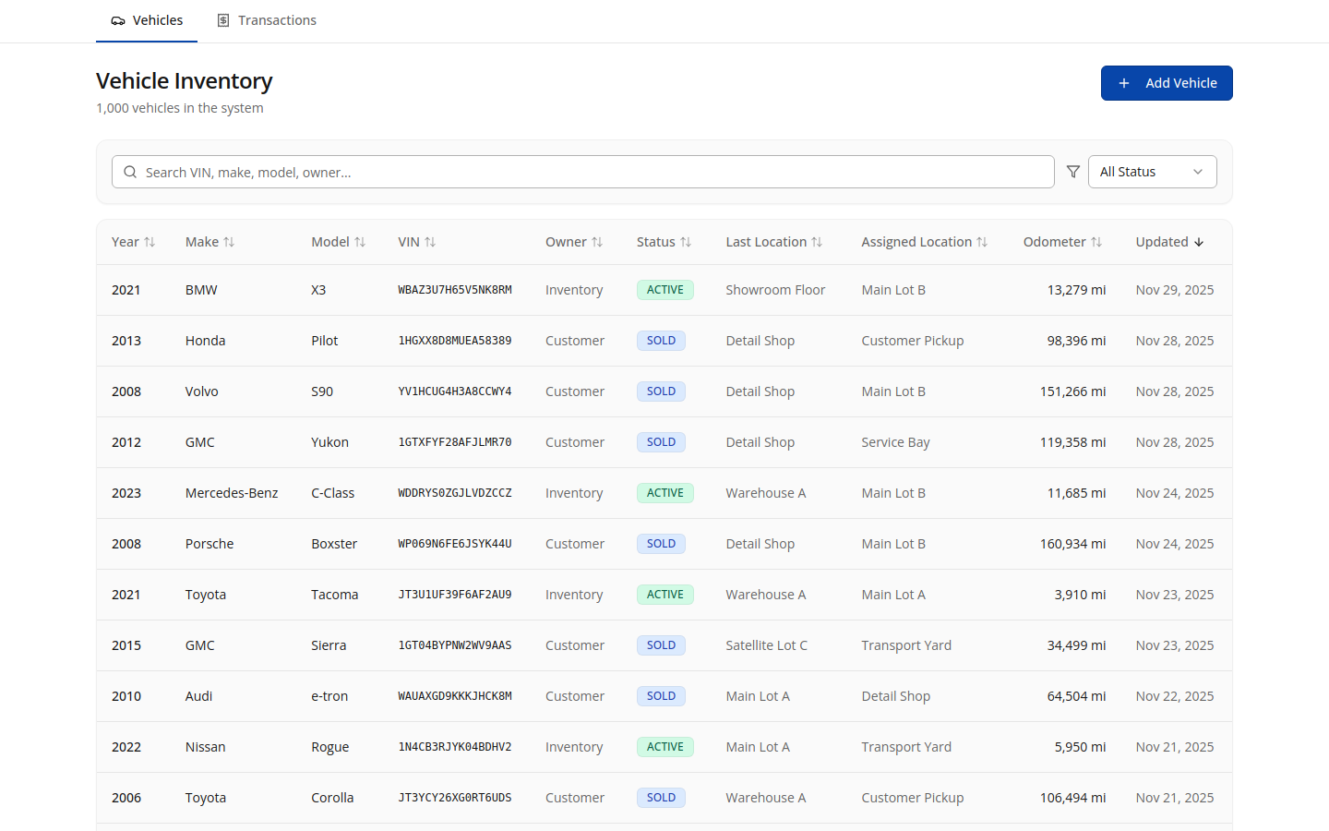Click the Owner sort arrows icon
The height and width of the screenshot is (831, 1329).
(597, 242)
